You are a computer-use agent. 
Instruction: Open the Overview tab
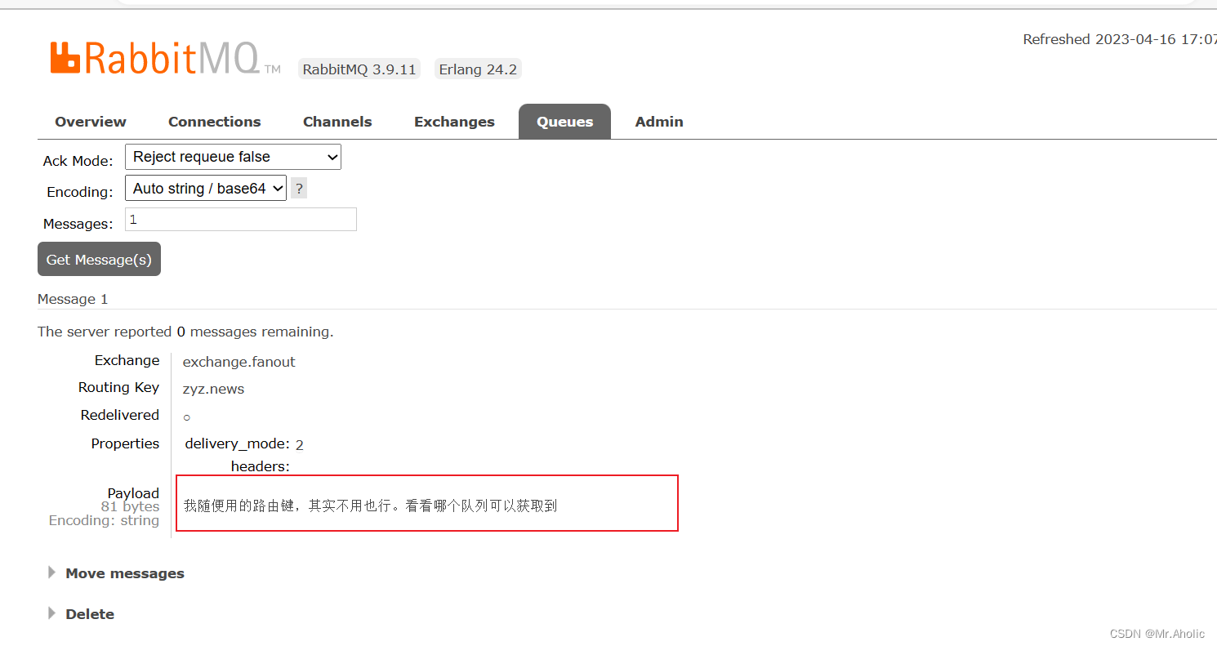91,122
